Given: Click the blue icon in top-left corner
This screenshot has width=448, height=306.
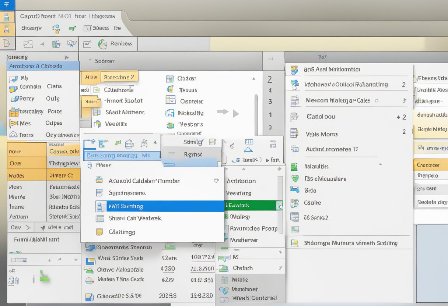Looking at the screenshot, I should click(x=7, y=5).
